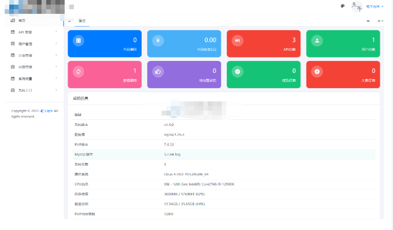Click the 计费管理 sidebar icon
This screenshot has height=230, width=393.
coord(13,55)
